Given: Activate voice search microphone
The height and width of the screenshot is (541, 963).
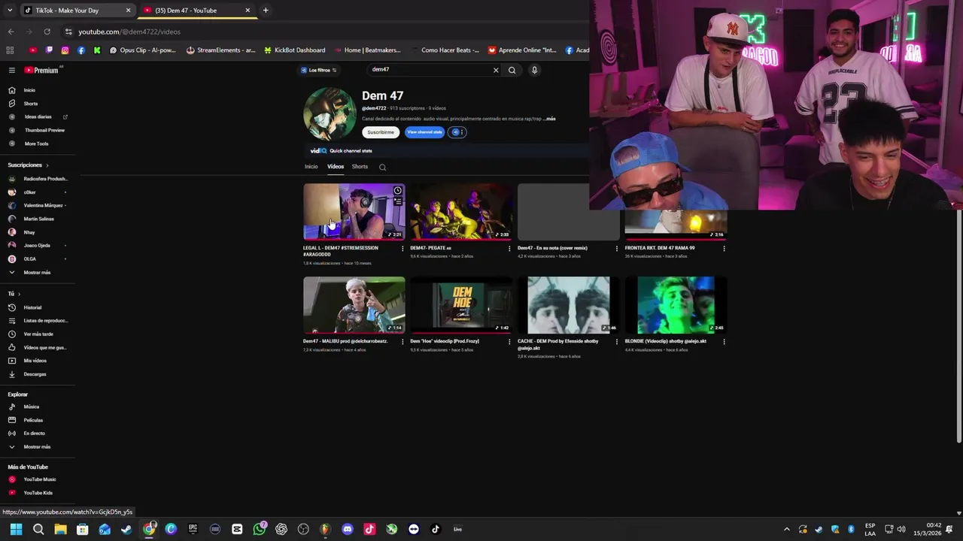Looking at the screenshot, I should coord(534,70).
